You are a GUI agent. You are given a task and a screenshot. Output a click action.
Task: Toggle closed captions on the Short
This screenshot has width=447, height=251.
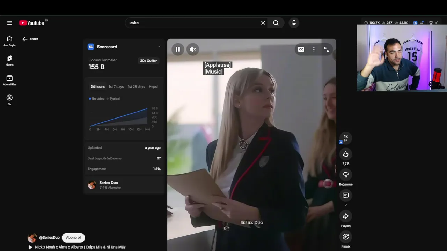pyautogui.click(x=301, y=50)
